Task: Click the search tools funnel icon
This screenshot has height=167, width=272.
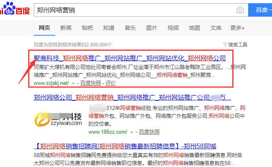Action: (225, 45)
